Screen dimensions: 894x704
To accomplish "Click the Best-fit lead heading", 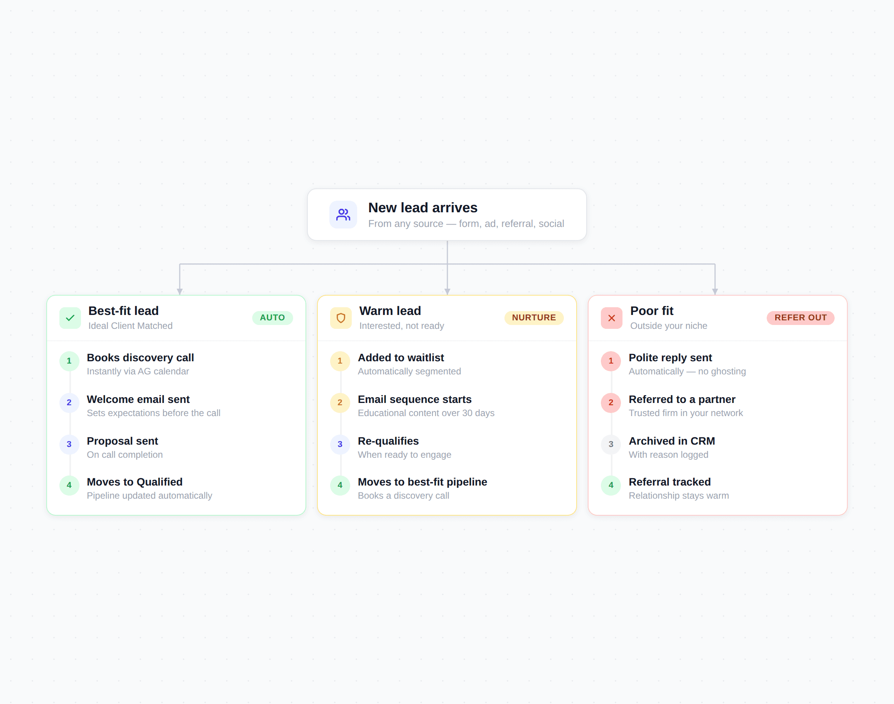I will 123,311.
